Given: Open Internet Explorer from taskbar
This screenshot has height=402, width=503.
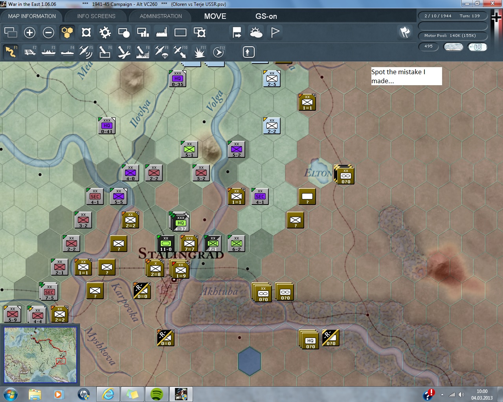Looking at the screenshot, I should click(x=108, y=394).
